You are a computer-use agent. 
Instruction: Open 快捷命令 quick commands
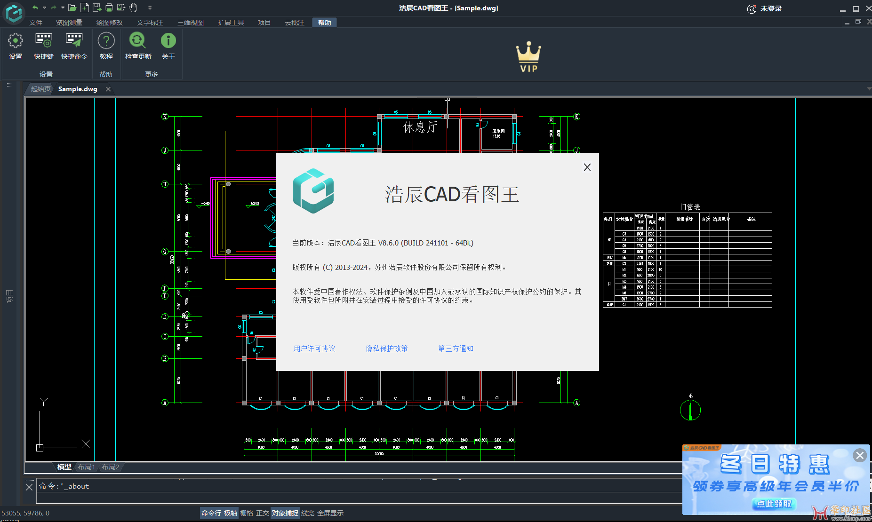[x=74, y=46]
